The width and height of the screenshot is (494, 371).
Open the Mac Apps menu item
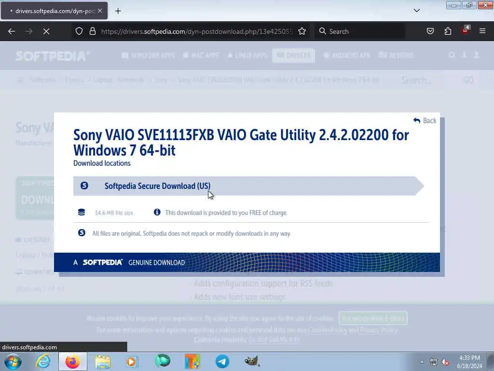pos(201,56)
